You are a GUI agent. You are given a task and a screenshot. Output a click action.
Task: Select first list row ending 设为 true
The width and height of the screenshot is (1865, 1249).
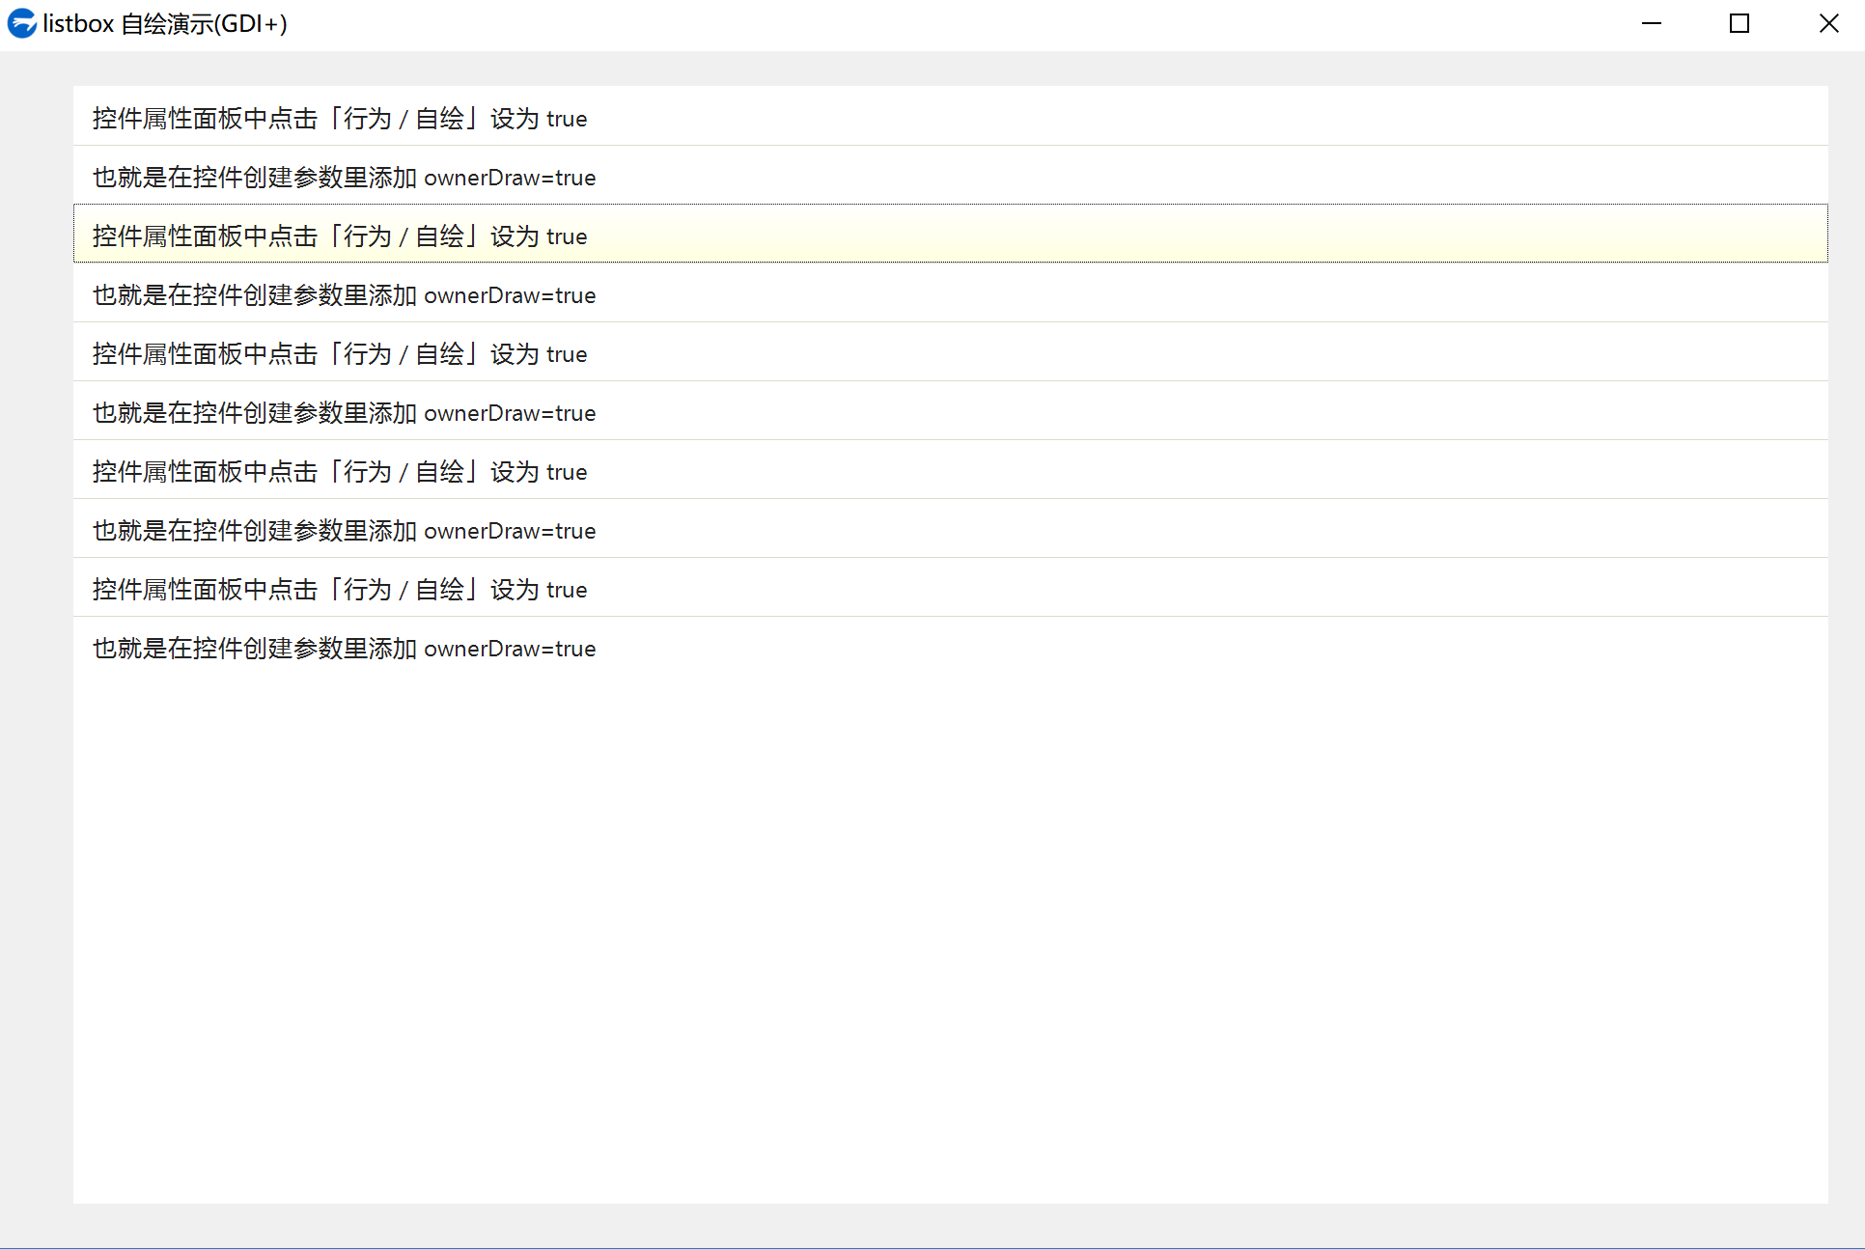pos(950,116)
